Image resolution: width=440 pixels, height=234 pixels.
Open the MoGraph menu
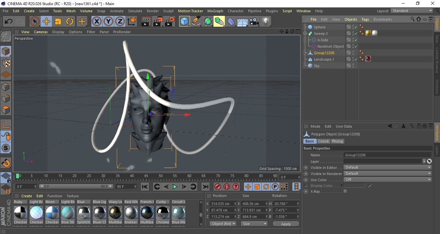215,11
